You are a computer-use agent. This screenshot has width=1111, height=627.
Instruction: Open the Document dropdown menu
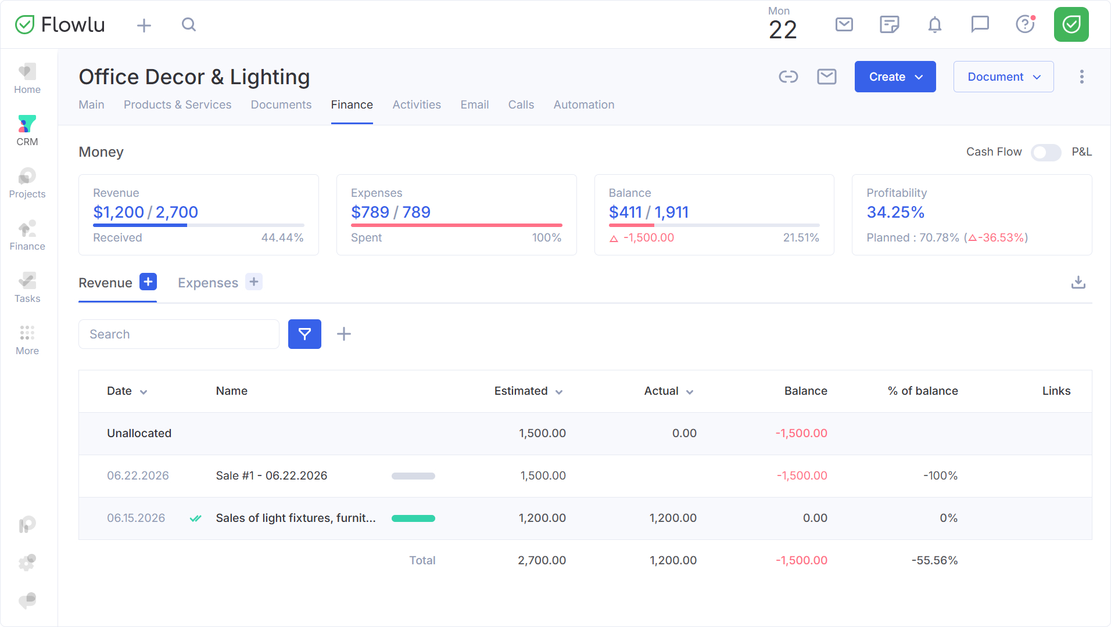point(1003,77)
